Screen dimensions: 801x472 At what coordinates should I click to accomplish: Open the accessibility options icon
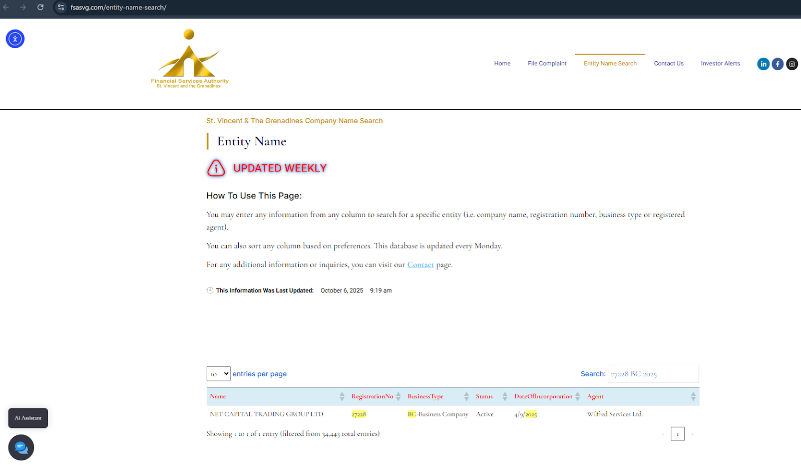coord(15,39)
